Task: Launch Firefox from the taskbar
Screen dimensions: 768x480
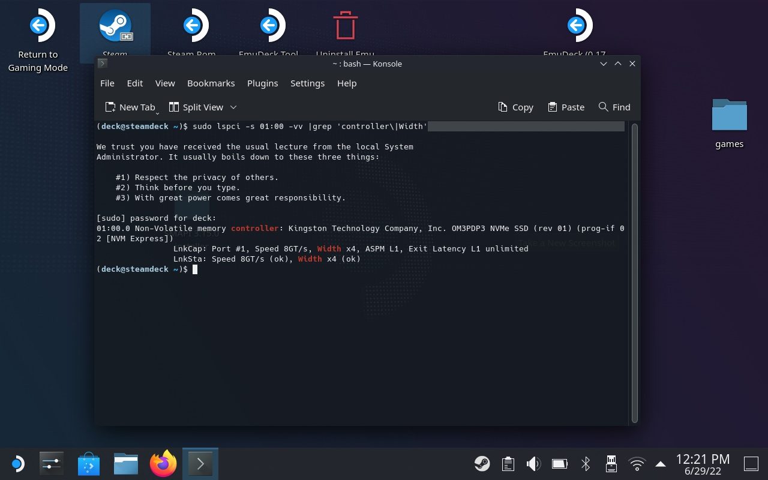Action: click(x=163, y=464)
